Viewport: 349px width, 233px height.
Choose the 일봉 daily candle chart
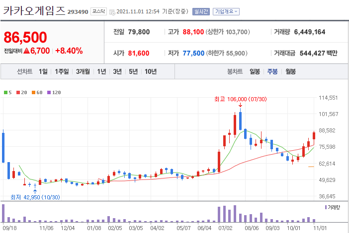coord(255,71)
